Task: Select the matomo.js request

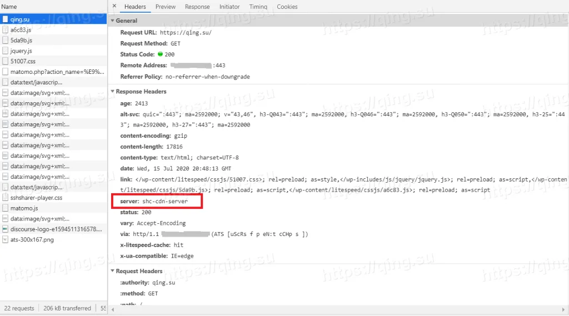Action: coord(24,208)
